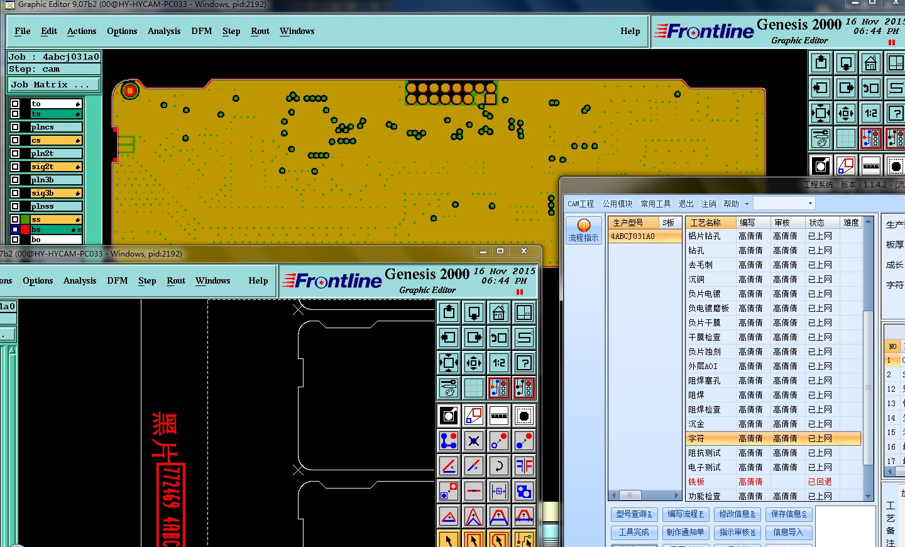Click the 指示审核 button
Screen dimensions: 905x547
[x=737, y=533]
